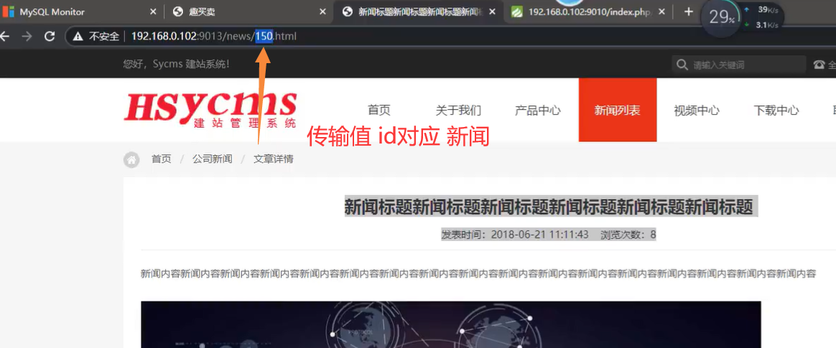Click the 首页 breadcrumb link
Viewport: 836px width, 348px height.
[x=162, y=159]
